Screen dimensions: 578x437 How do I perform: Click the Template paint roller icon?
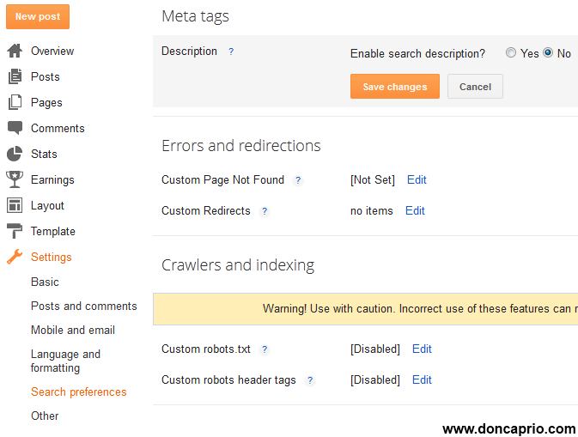[x=15, y=231]
